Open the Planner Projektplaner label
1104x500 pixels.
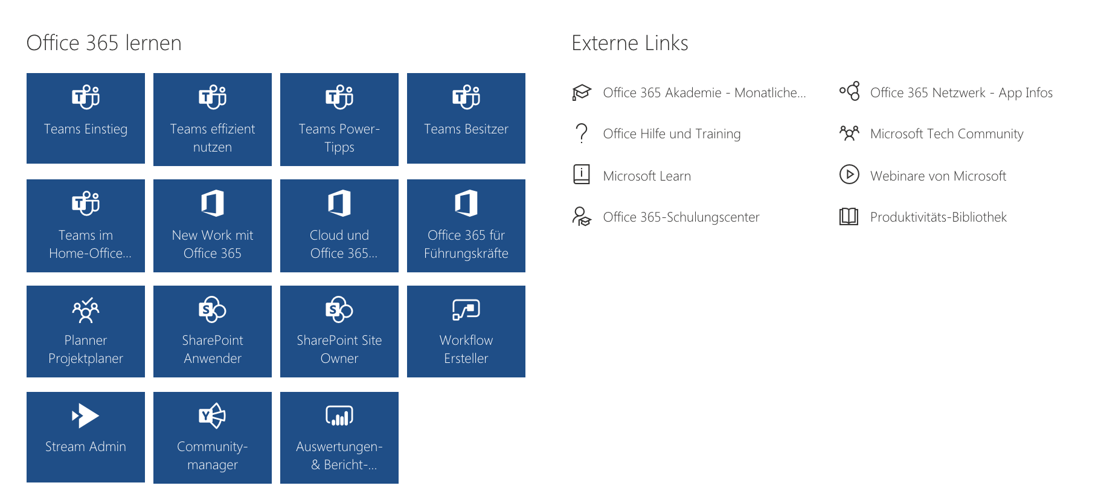86,350
